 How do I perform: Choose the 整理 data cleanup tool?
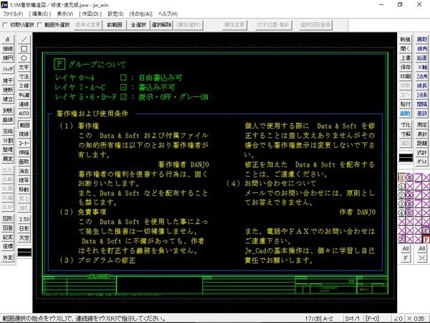(x=8, y=150)
